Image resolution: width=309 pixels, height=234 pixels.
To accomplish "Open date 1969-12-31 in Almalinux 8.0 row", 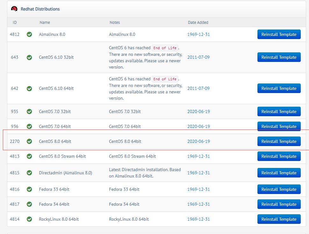I will click(x=199, y=34).
